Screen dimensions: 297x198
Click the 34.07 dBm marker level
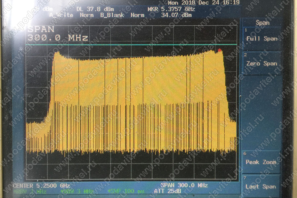pyautogui.click(x=176, y=15)
